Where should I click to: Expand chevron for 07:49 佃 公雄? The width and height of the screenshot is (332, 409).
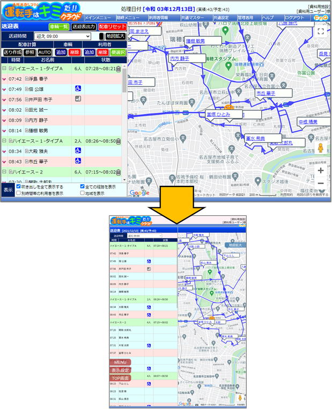(4, 89)
